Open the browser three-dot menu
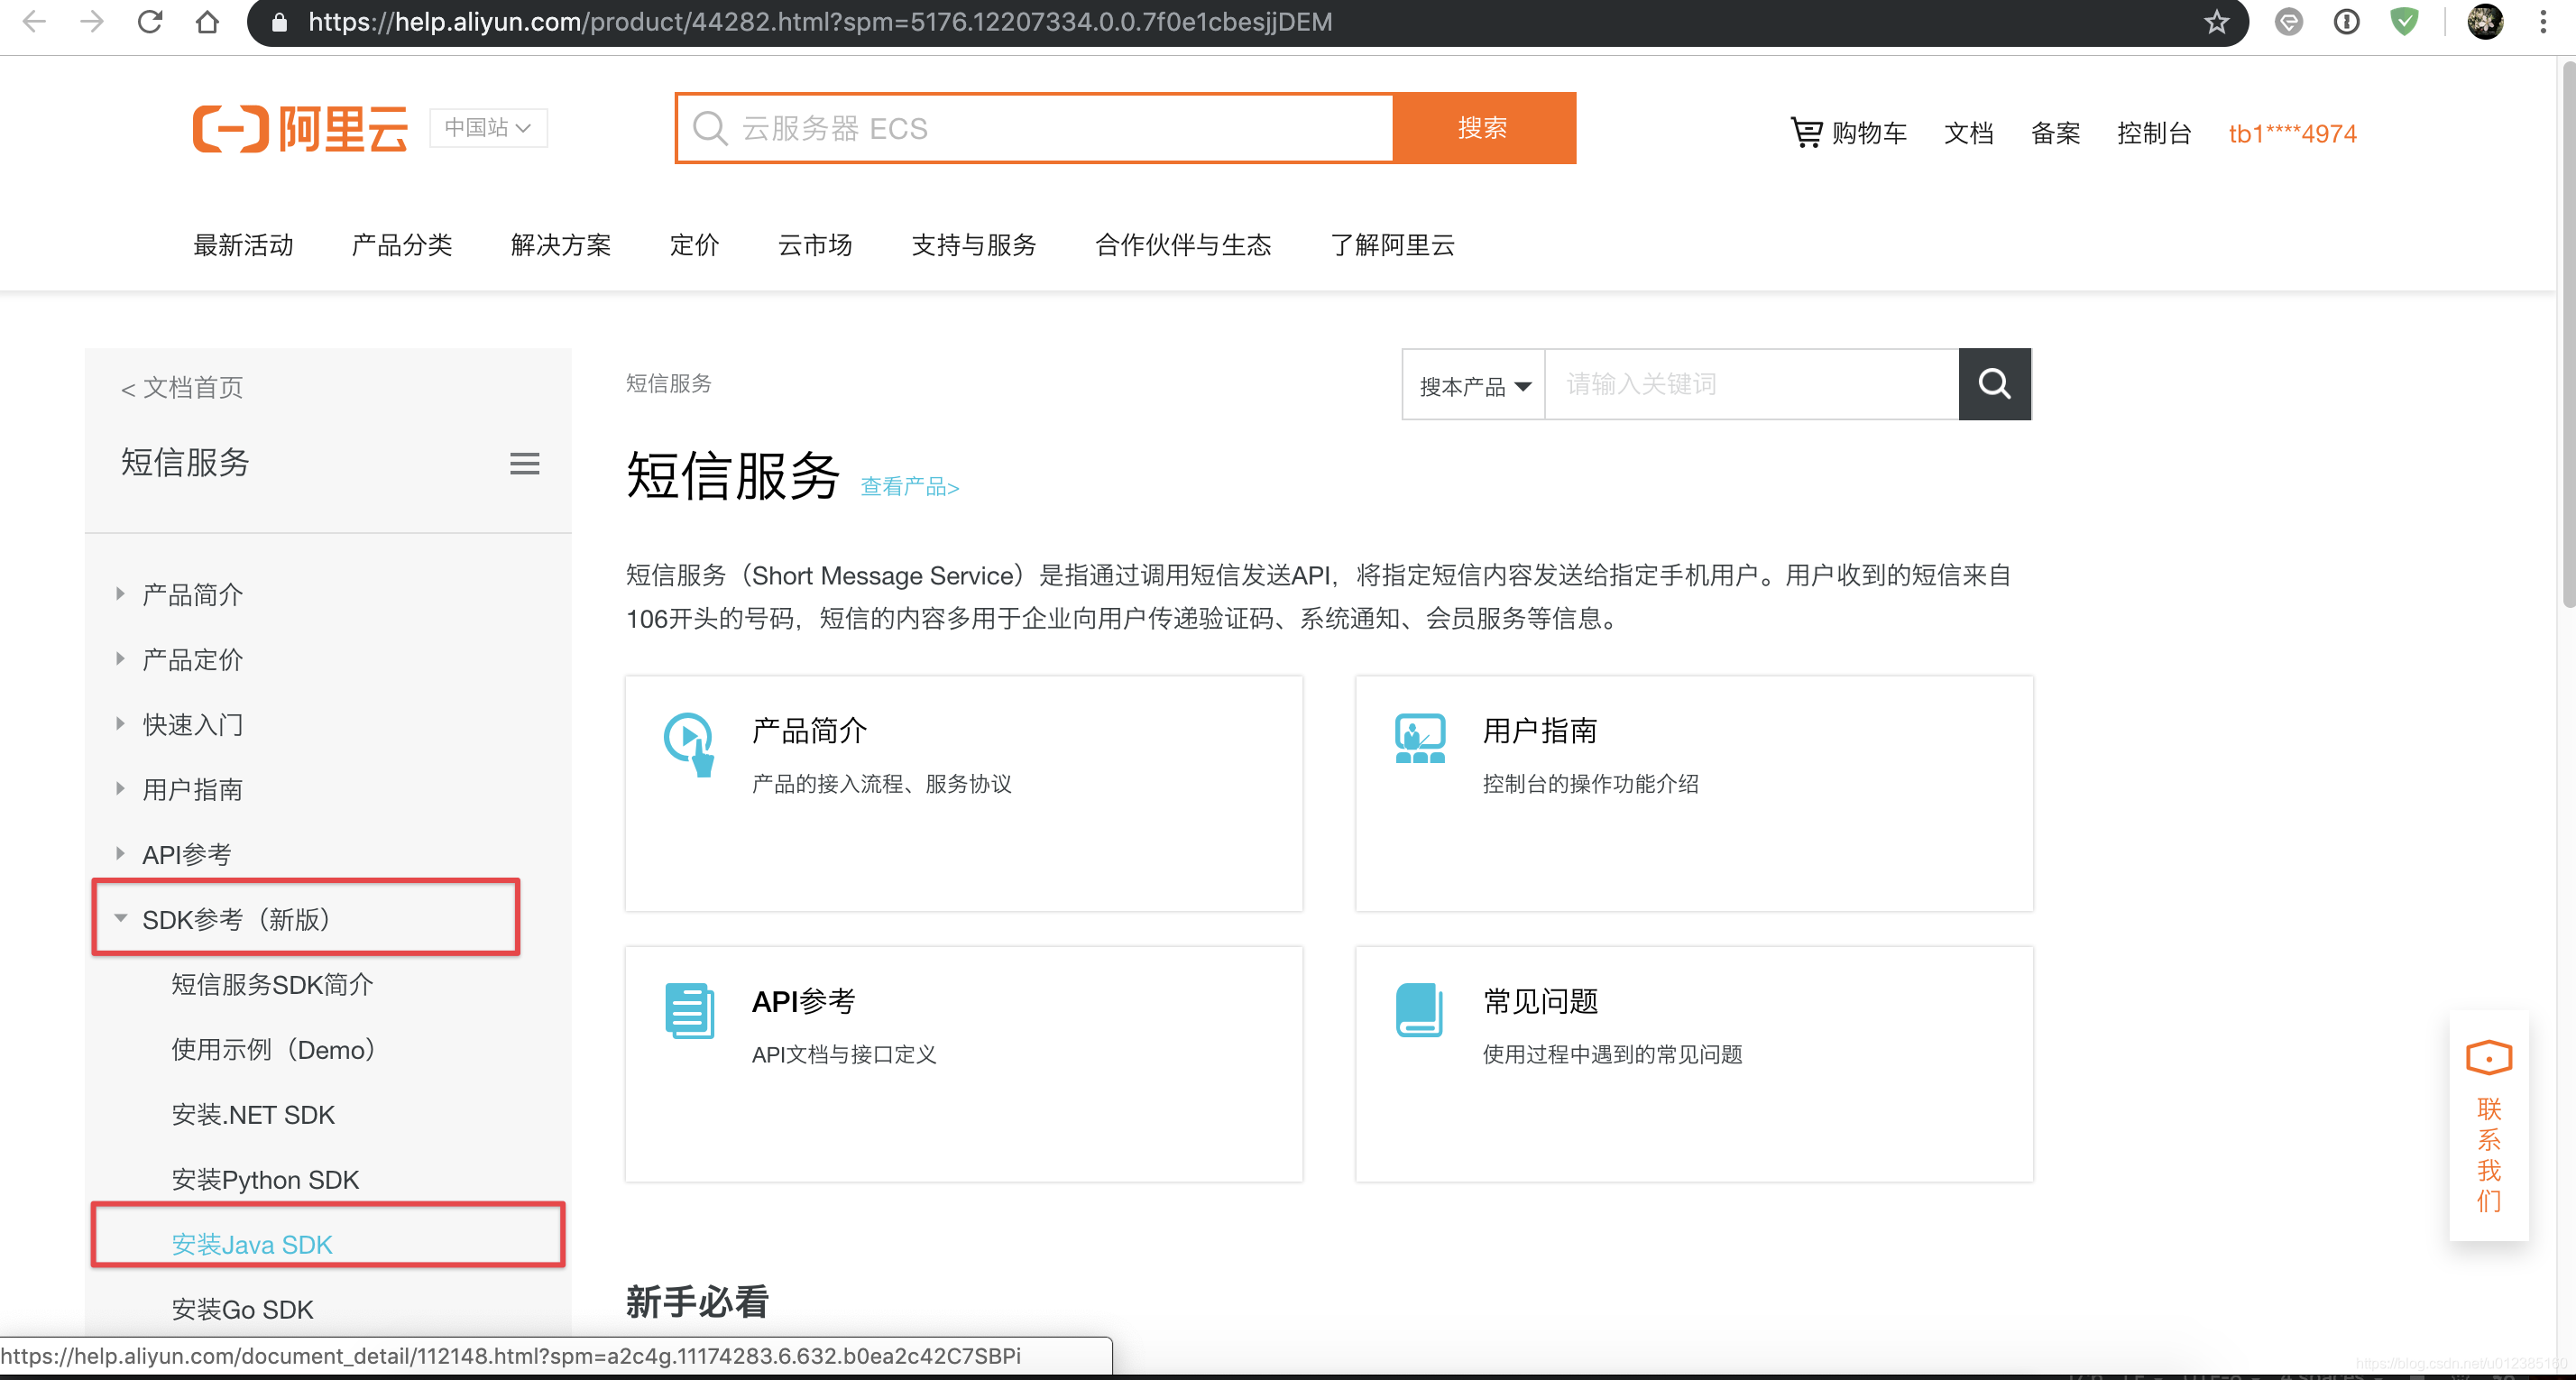The width and height of the screenshot is (2576, 1380). pyautogui.click(x=2543, y=21)
